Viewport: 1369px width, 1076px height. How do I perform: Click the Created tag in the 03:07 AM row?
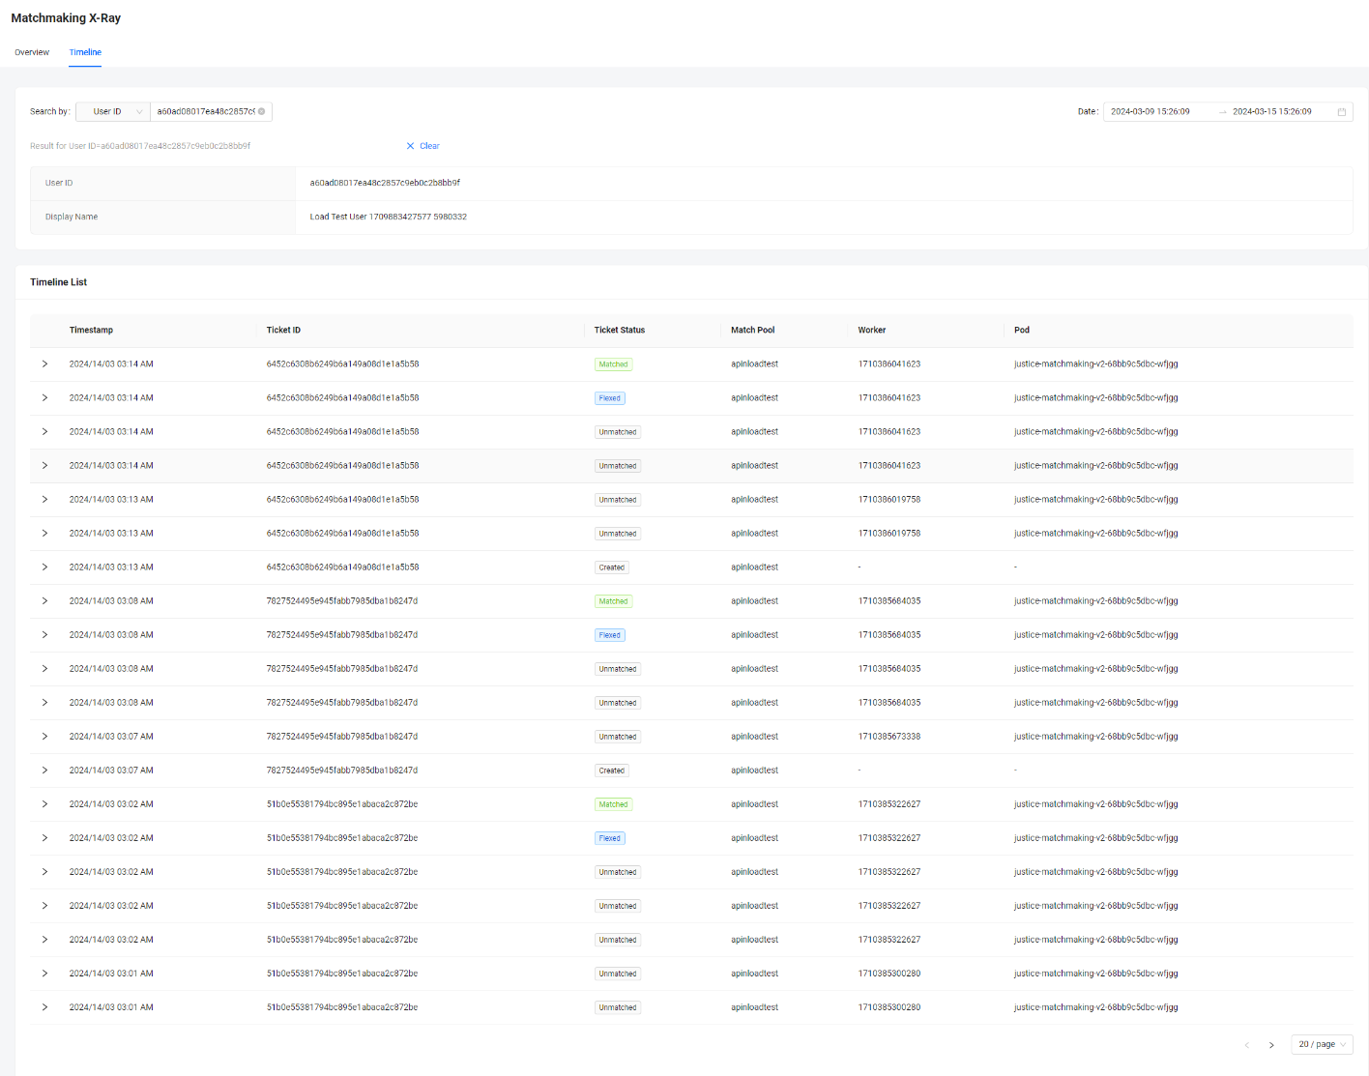612,771
